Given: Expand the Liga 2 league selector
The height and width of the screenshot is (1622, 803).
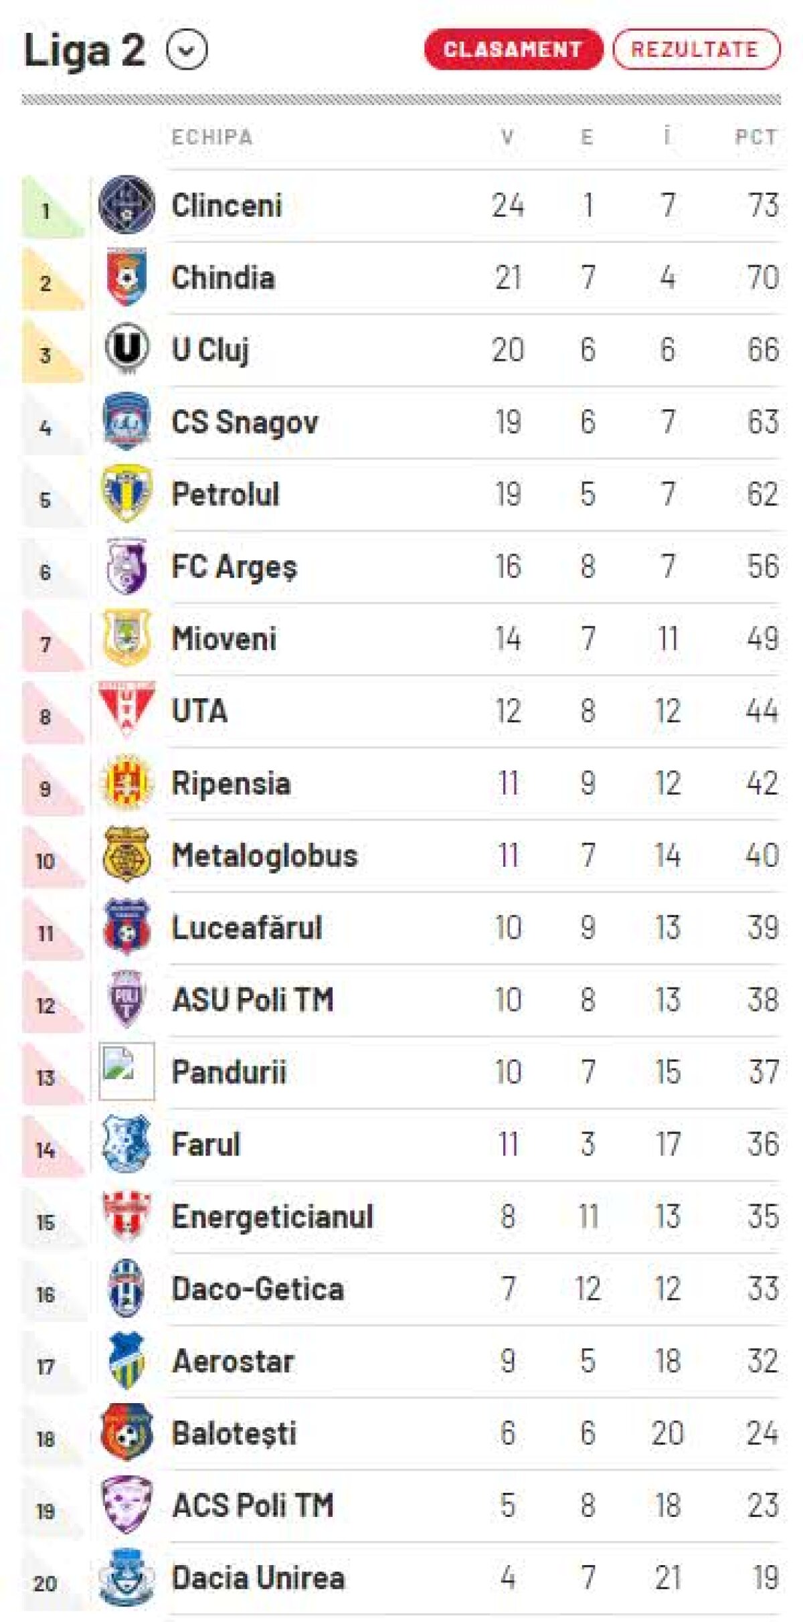Looking at the screenshot, I should click(x=185, y=50).
